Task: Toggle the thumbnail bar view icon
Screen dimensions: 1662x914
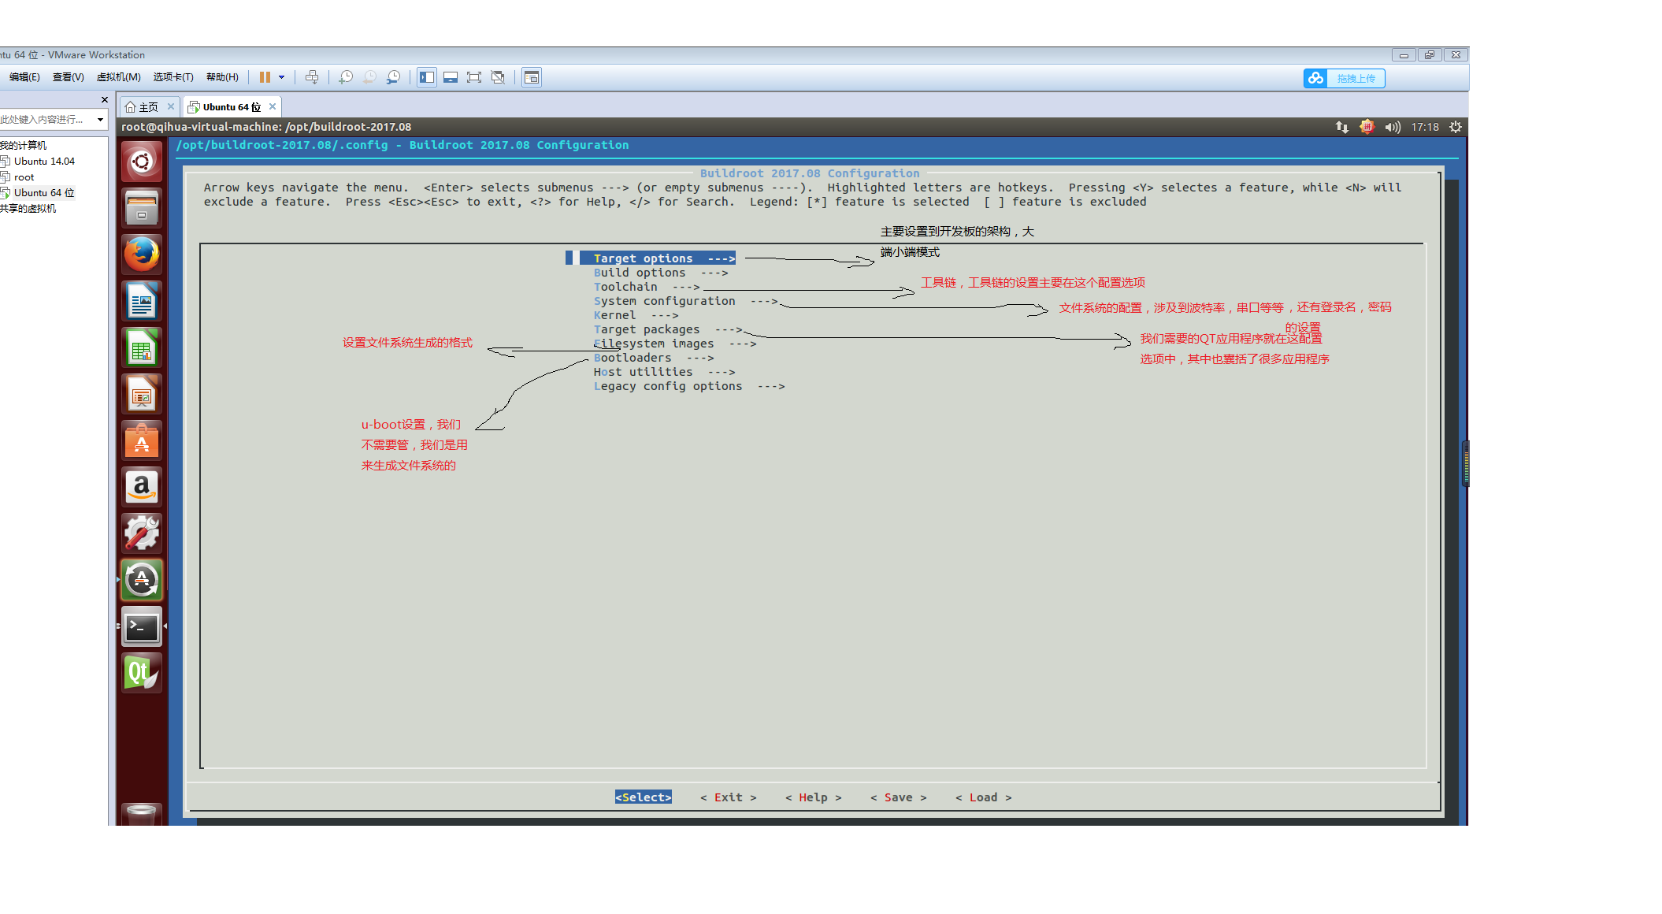Action: (x=451, y=77)
